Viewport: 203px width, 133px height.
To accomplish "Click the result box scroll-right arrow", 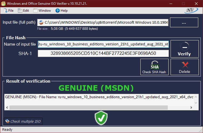I will tap(191, 107).
